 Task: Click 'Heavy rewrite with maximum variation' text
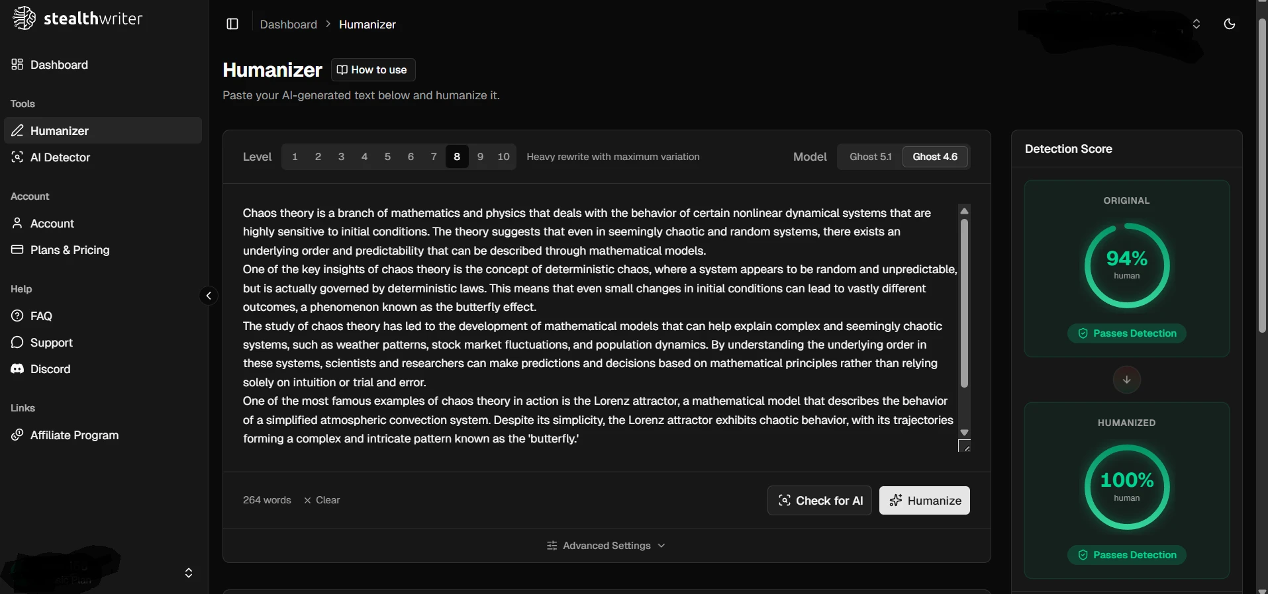click(x=613, y=157)
